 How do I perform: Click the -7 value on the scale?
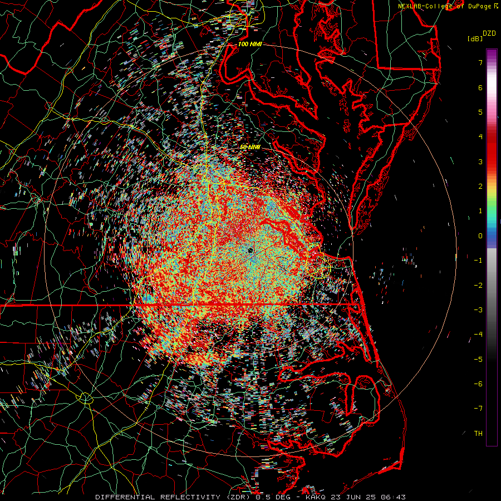478,409
